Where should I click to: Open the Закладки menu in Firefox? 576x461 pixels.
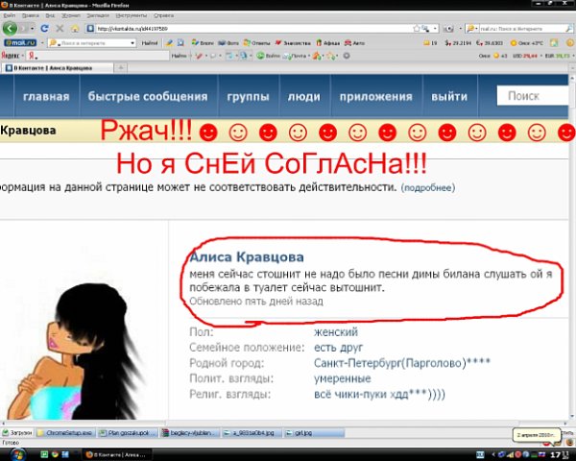(x=99, y=16)
